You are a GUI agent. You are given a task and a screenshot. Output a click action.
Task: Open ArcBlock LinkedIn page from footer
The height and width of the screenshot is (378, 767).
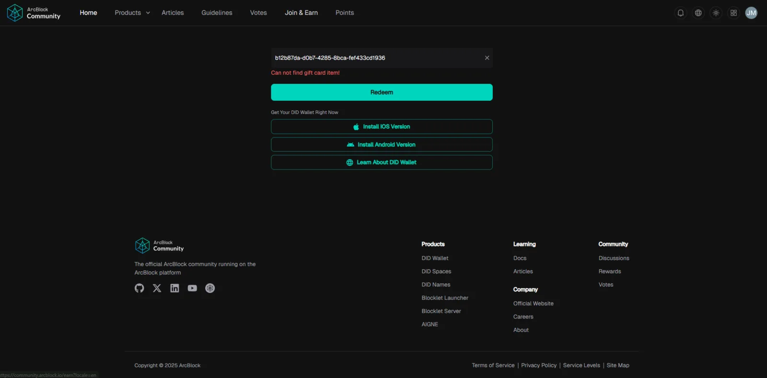[x=174, y=288]
